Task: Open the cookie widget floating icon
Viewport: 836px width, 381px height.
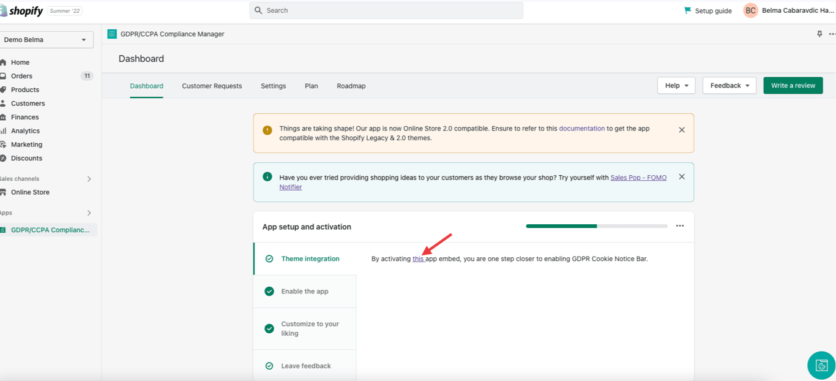Action: coord(821,366)
